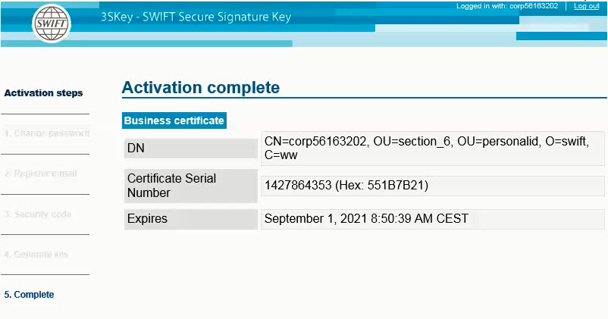The height and width of the screenshot is (319, 608).
Task: Click the Expires label cell
Action: tap(191, 219)
